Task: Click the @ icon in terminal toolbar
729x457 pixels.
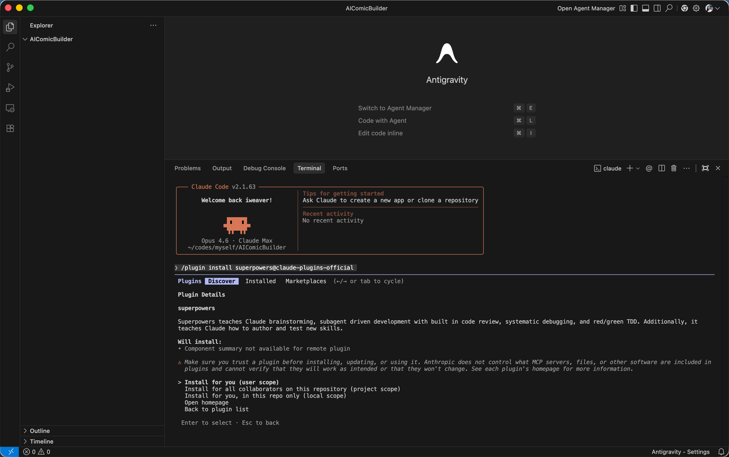Action: pos(649,168)
